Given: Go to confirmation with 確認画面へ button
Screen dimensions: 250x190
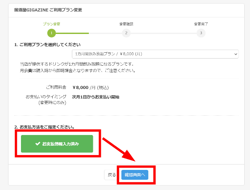Looking at the screenshot, I should click(x=135, y=175).
